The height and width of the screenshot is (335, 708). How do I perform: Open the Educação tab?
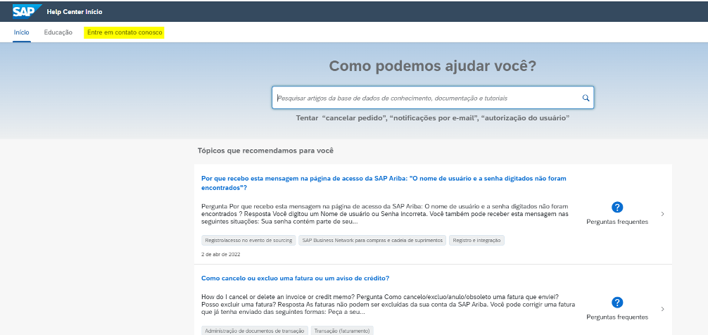coord(58,32)
